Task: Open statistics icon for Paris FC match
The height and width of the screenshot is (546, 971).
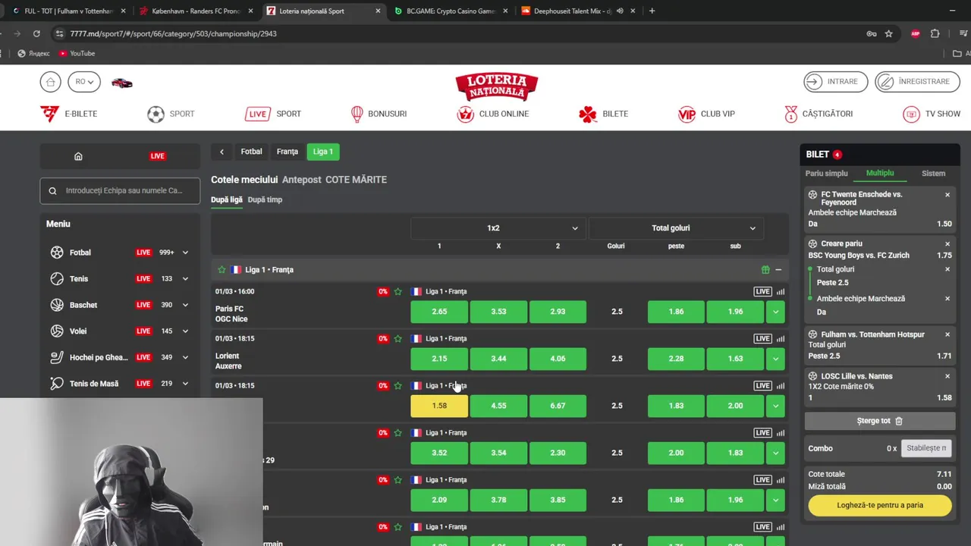Action: (781, 291)
